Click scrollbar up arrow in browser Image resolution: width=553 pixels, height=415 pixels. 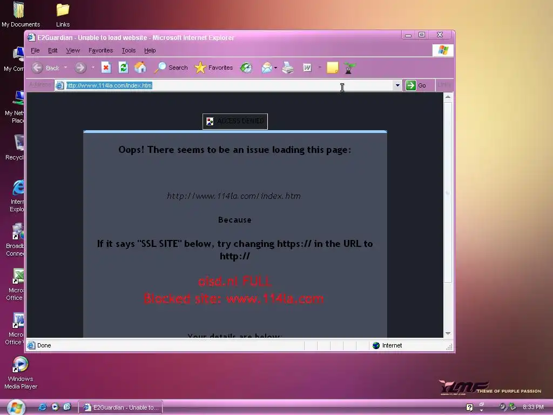(448, 97)
